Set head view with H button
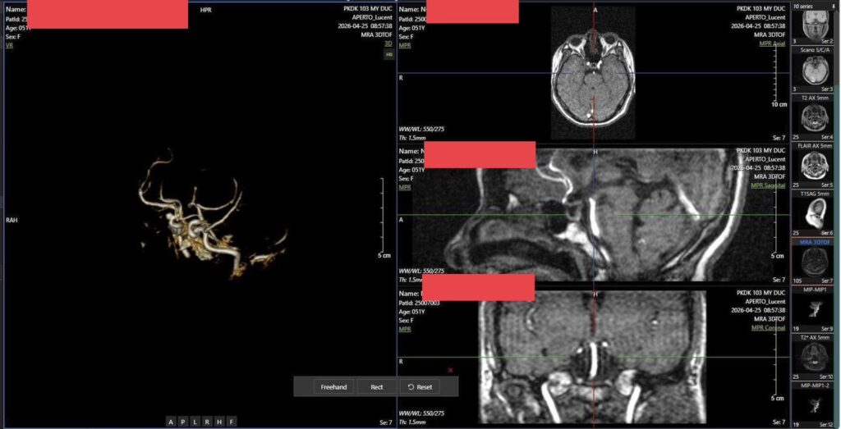This screenshot has width=841, height=429. [219, 422]
